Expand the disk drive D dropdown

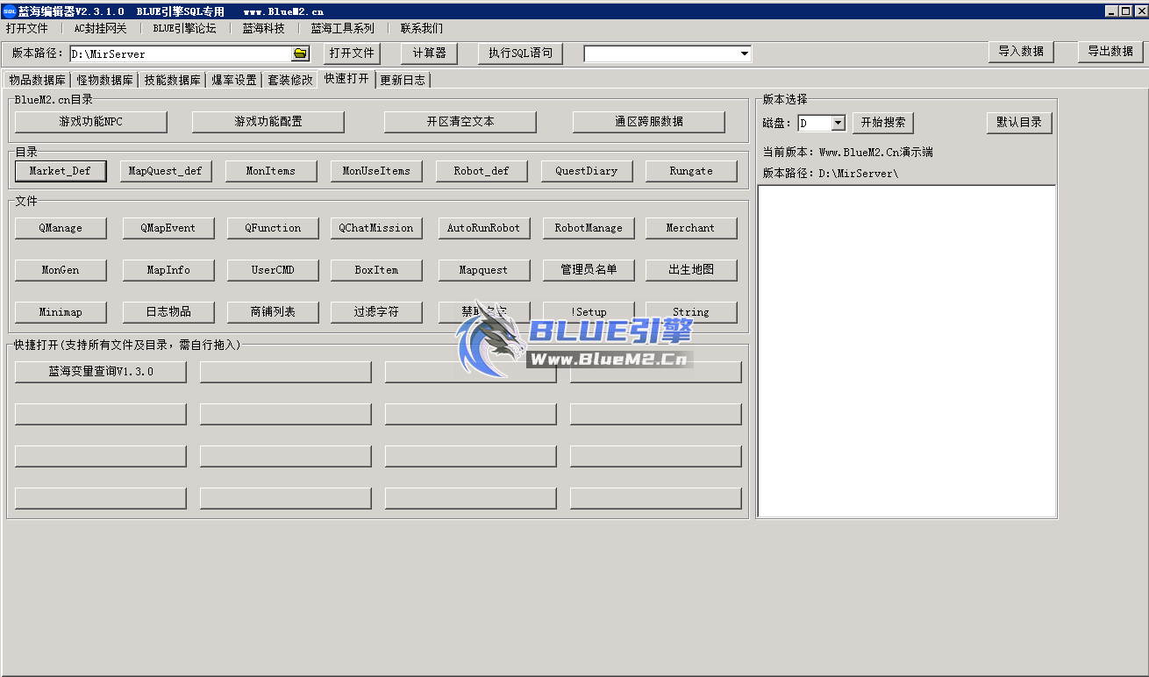[838, 124]
